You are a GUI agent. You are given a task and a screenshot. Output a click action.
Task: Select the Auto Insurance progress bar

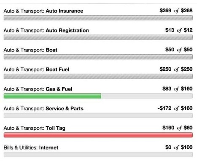point(98,18)
